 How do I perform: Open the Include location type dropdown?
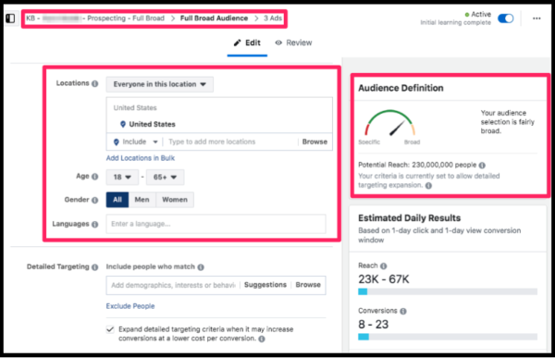point(136,142)
